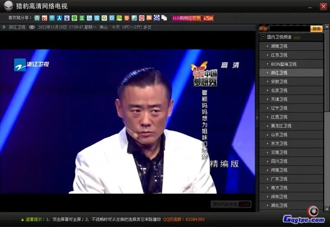Minimize the TV player window
330x227 pixels.
tap(310, 7)
